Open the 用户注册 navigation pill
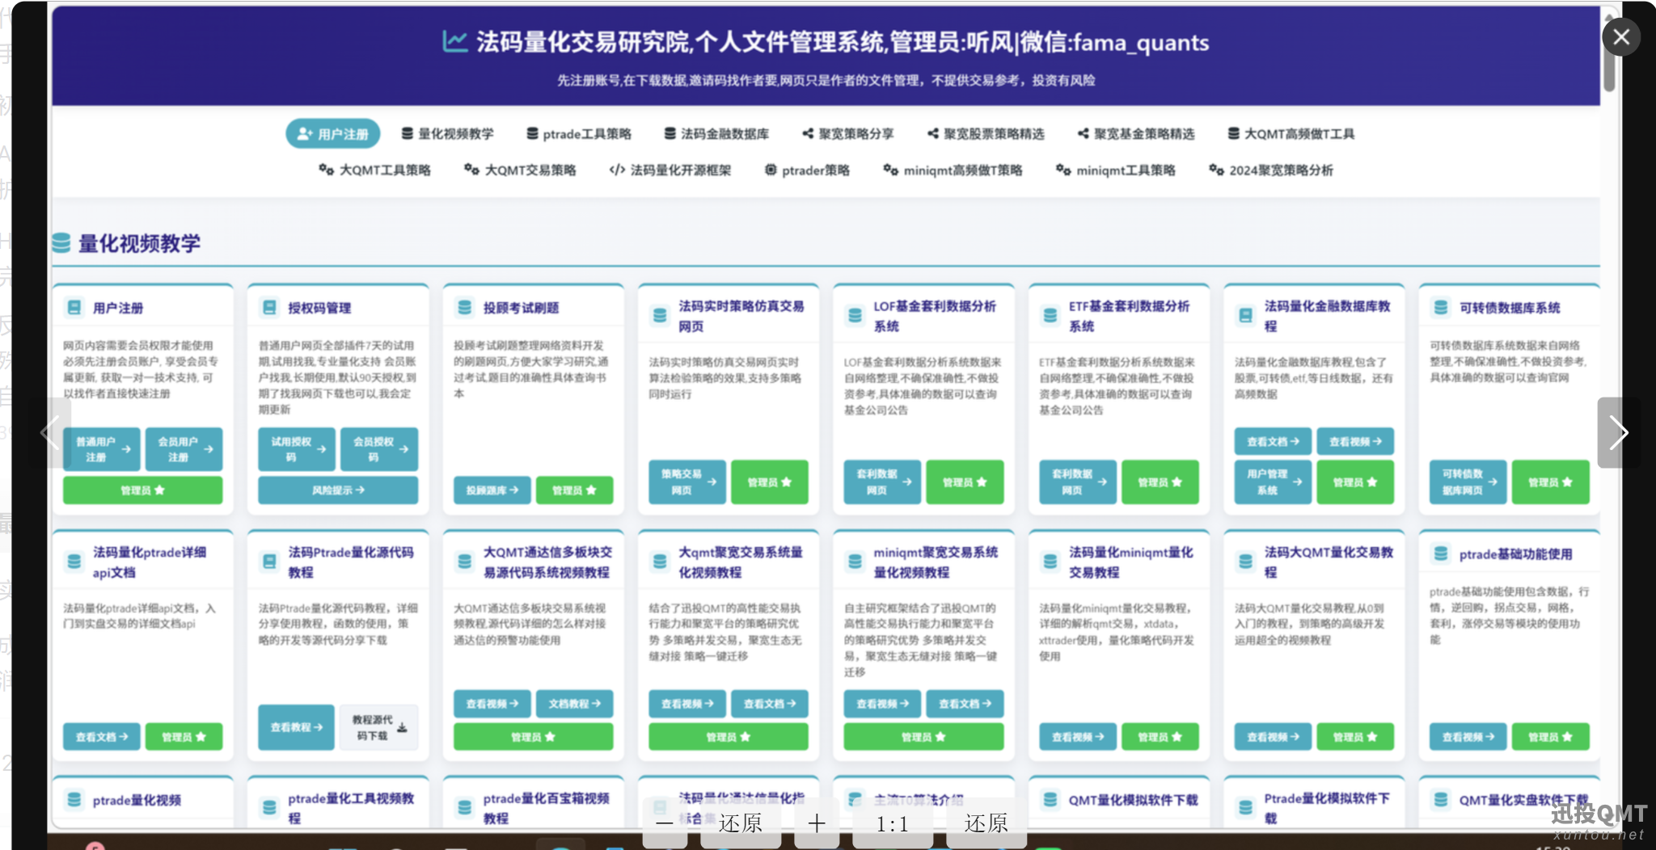Image resolution: width=1656 pixels, height=850 pixels. pos(333,134)
